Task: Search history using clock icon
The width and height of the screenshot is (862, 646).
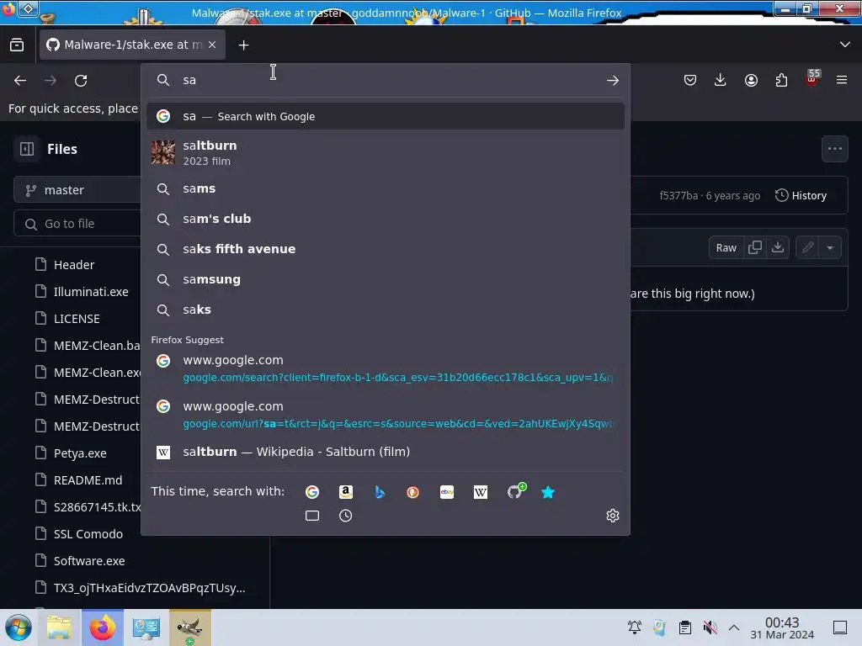Action: pos(346,516)
